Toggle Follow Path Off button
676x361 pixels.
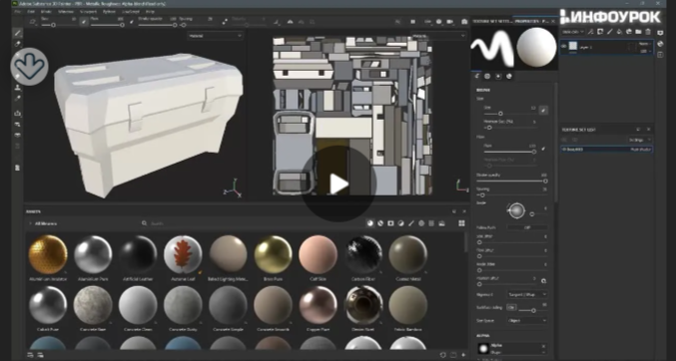(527, 227)
